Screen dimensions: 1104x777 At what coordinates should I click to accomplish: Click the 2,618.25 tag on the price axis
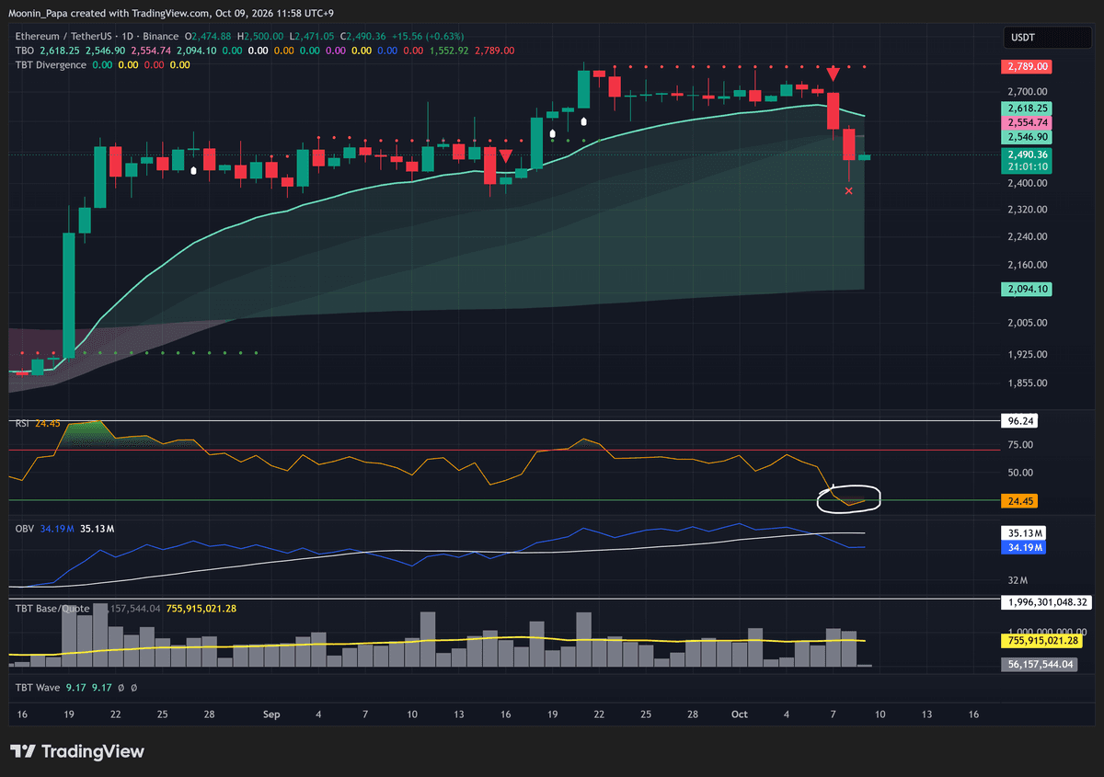pyautogui.click(x=1027, y=109)
